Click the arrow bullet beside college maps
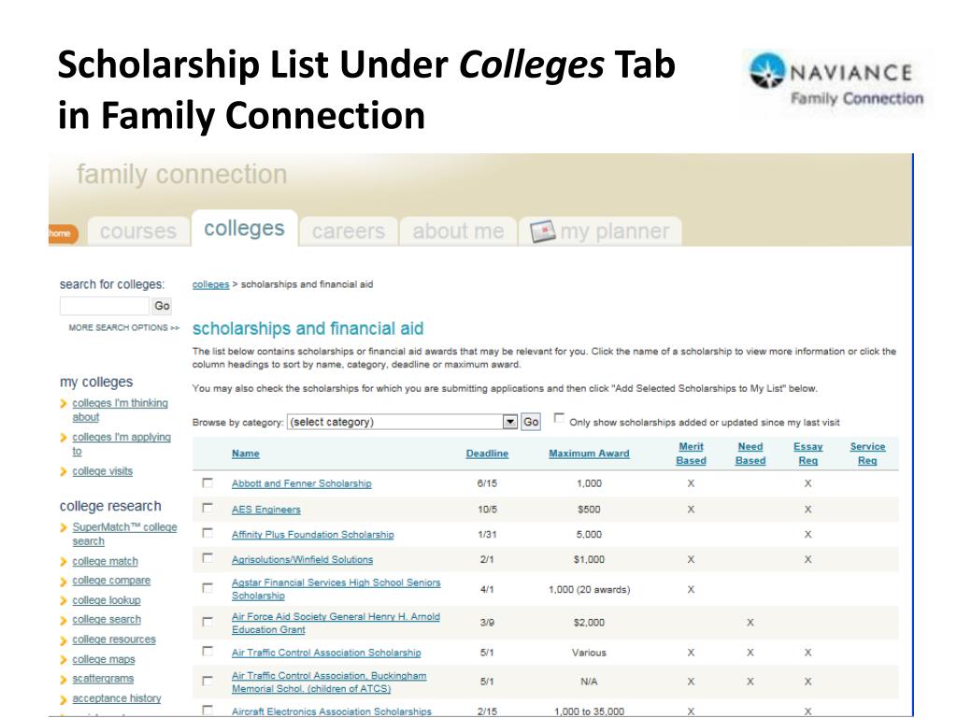This screenshot has height=718, width=957. point(64,660)
